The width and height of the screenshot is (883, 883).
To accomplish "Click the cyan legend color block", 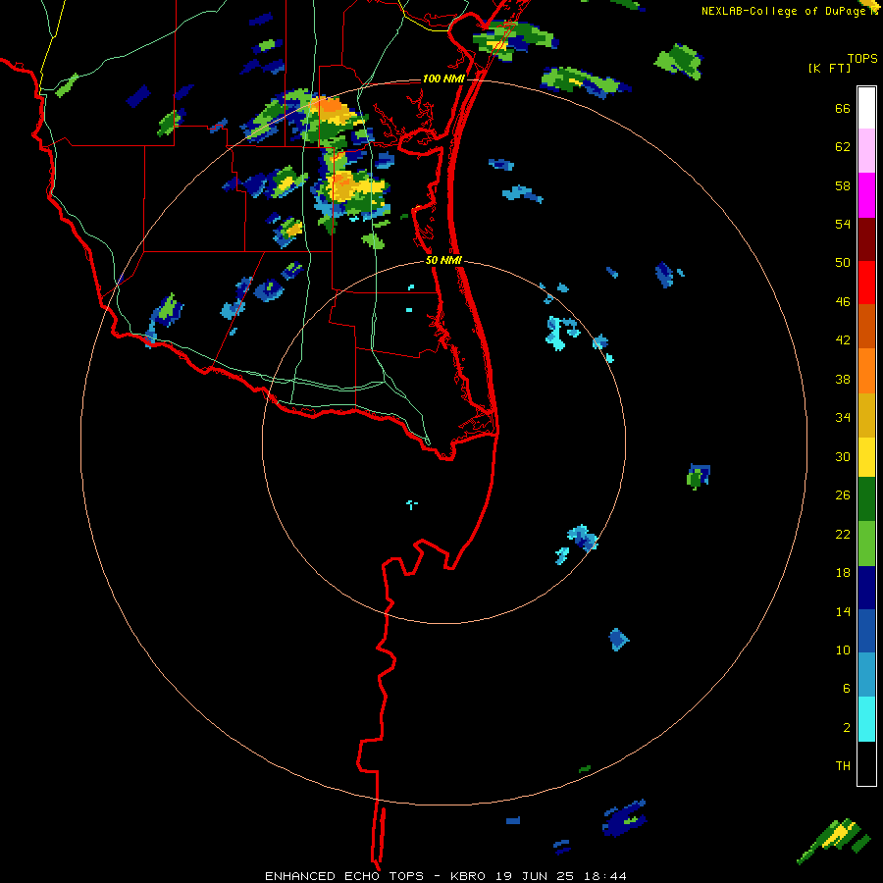I will pos(866,719).
